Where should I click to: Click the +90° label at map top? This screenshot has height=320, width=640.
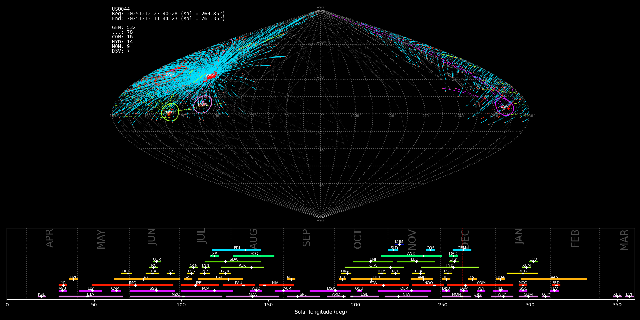pyautogui.click(x=320, y=8)
